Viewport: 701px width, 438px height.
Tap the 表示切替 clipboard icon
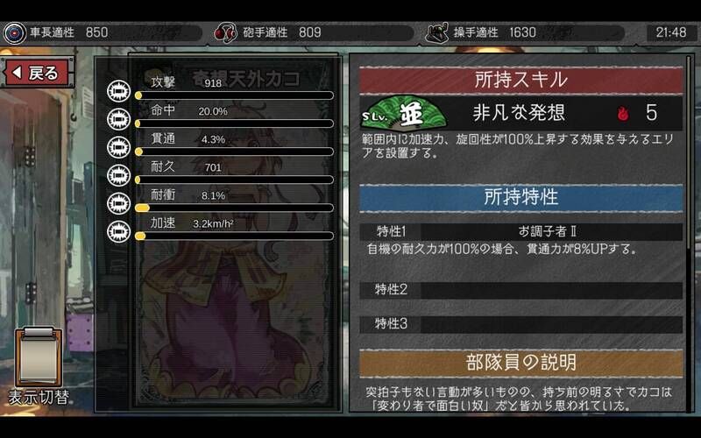tap(39, 357)
